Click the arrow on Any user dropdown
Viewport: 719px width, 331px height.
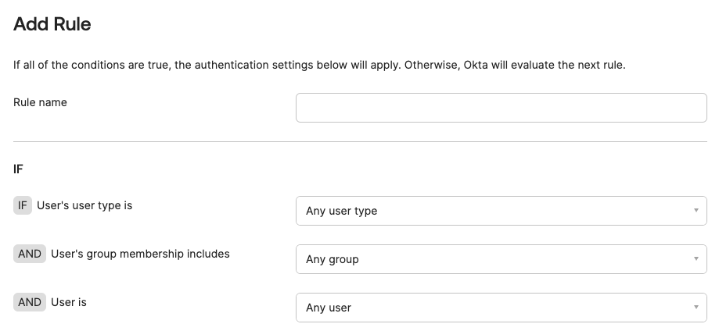[x=696, y=308]
